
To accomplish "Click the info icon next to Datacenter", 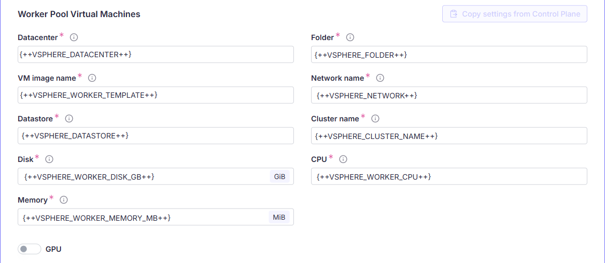I will coord(74,37).
